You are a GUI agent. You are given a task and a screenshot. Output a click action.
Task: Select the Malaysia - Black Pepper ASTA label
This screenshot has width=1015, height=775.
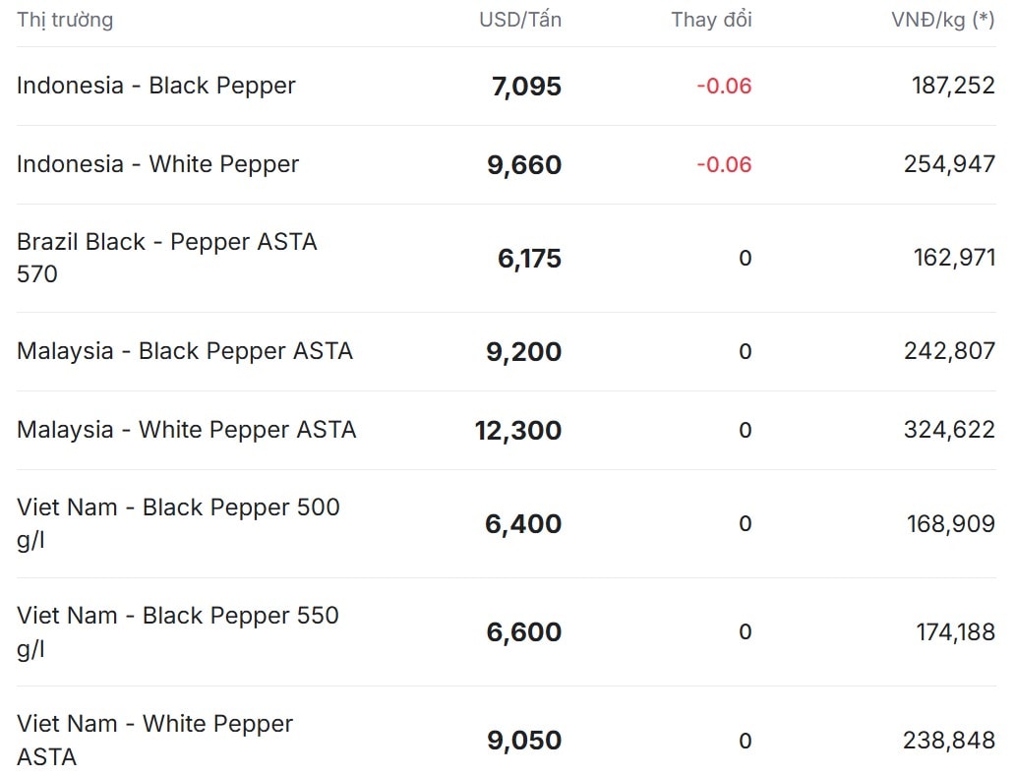coord(185,351)
